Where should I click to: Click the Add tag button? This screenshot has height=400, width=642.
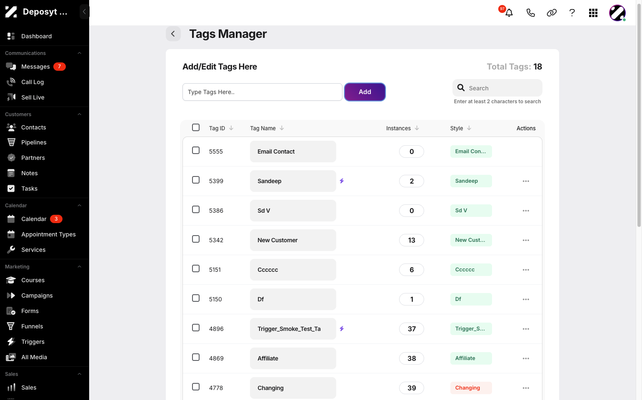click(x=365, y=92)
